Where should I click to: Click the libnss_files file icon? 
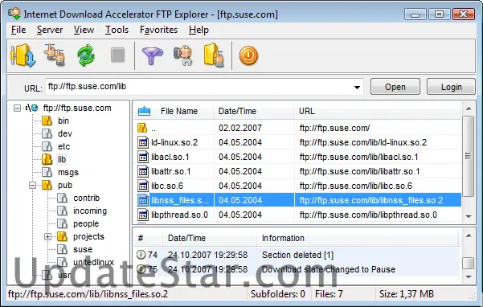(x=143, y=200)
